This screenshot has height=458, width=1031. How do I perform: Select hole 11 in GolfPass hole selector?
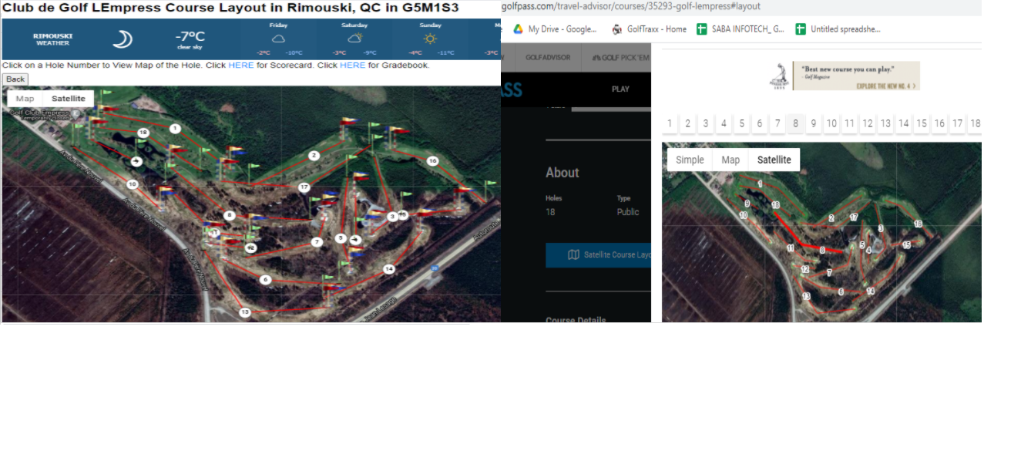tap(849, 123)
